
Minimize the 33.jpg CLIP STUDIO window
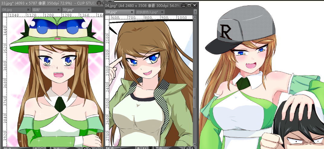pos(99,3)
